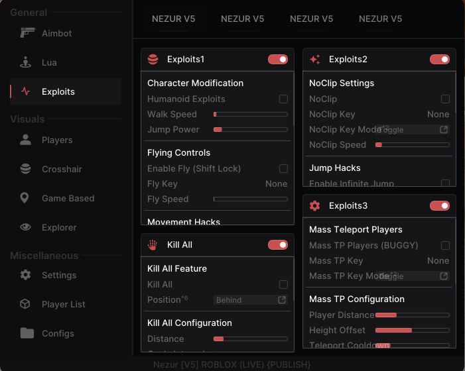Click the Kill All skeleton hand icon
Viewport: 465px width, 371px height.
(x=153, y=244)
